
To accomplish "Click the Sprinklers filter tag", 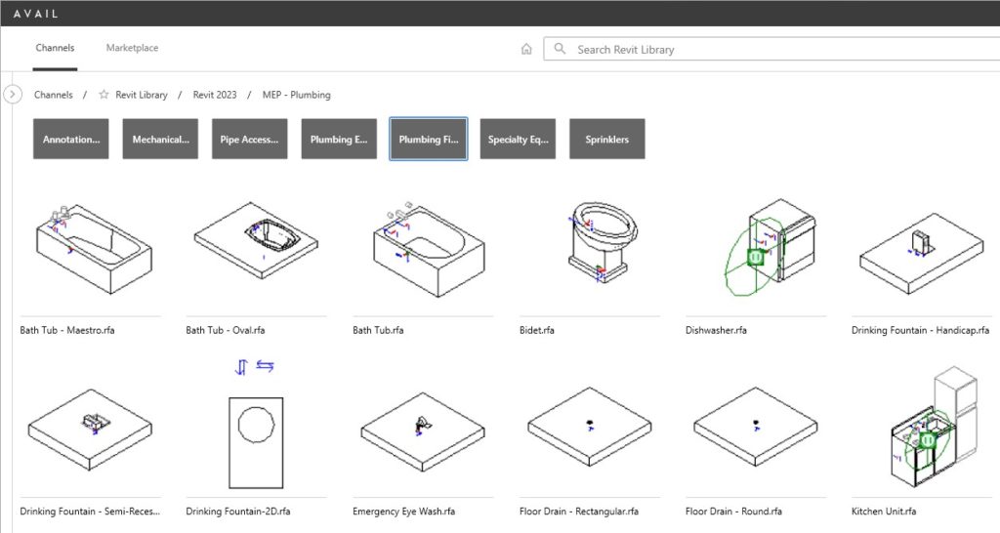I will 607,140.
